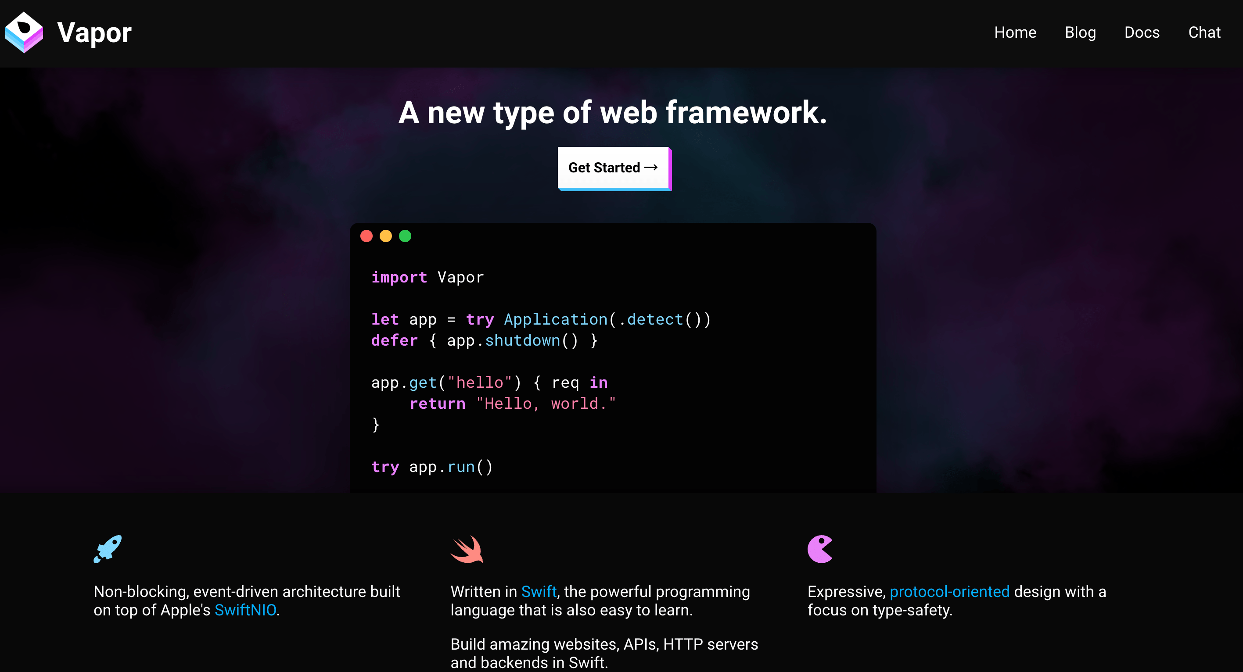
Task: Click the 'import Vapor' code line
Action: pos(428,277)
